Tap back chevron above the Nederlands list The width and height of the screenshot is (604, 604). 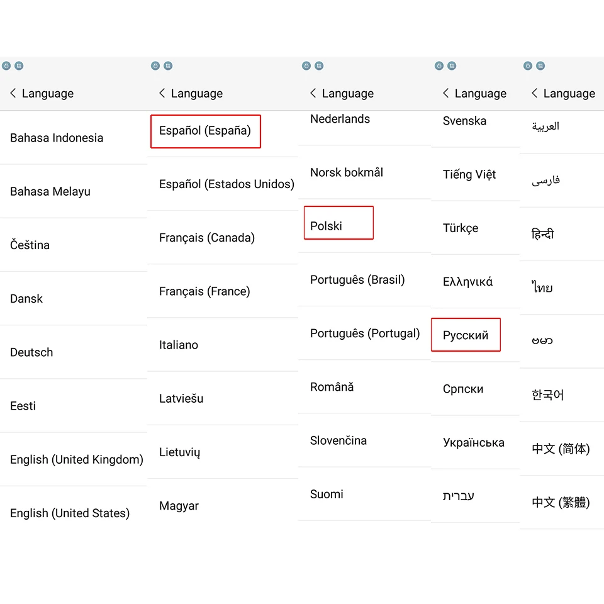[313, 93]
